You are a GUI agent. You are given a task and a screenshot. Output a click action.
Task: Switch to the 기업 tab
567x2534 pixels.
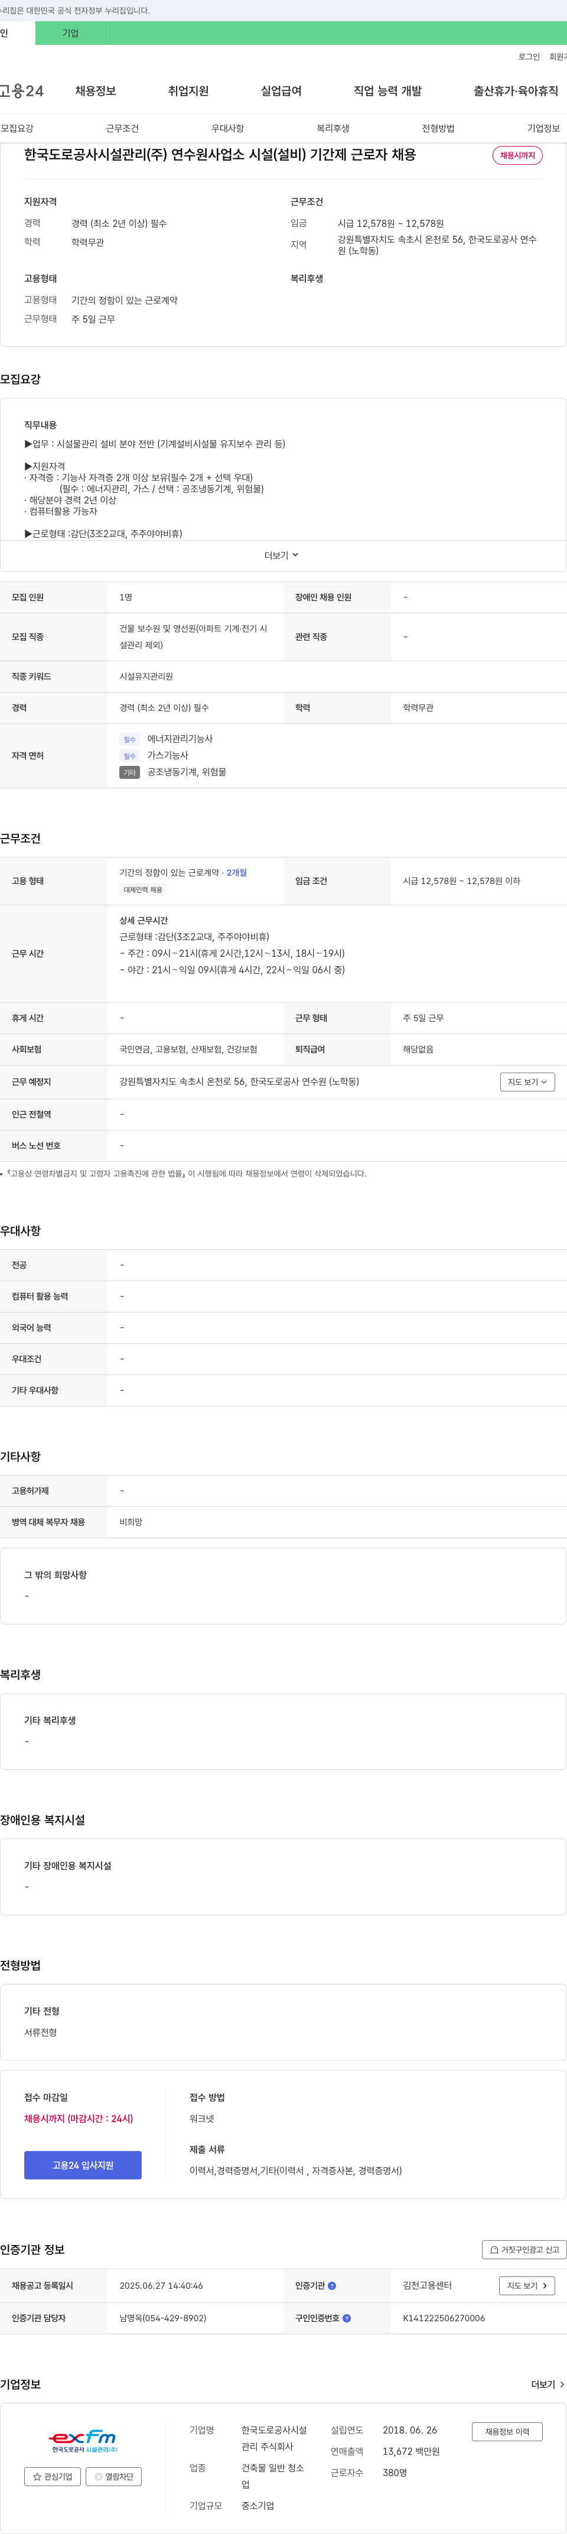pos(71,33)
